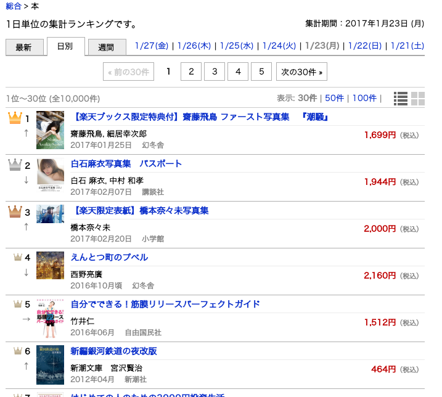Show 100件 per page
Screen dimensions: 442x397
point(364,98)
